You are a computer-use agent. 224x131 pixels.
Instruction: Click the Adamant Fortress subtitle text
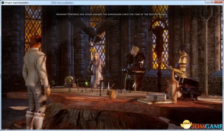pos(112,14)
